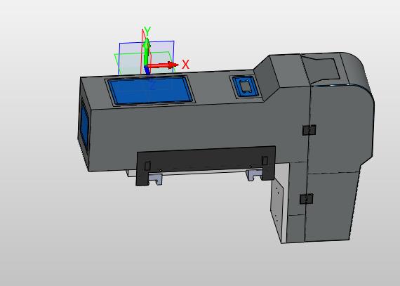Select the right light-gray rail foot
Image resolution: width=400 pixels, height=286 pixels.
point(254,175)
